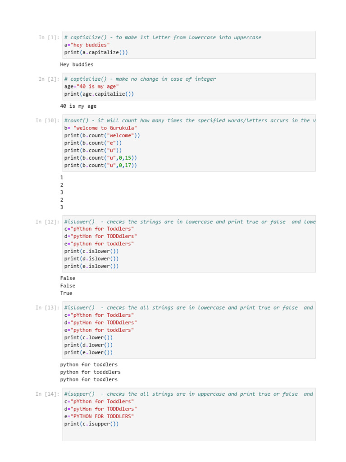This screenshot has height=462, width=346.
Task: Click the "python for todddlers" output line
Action: (x=90, y=372)
